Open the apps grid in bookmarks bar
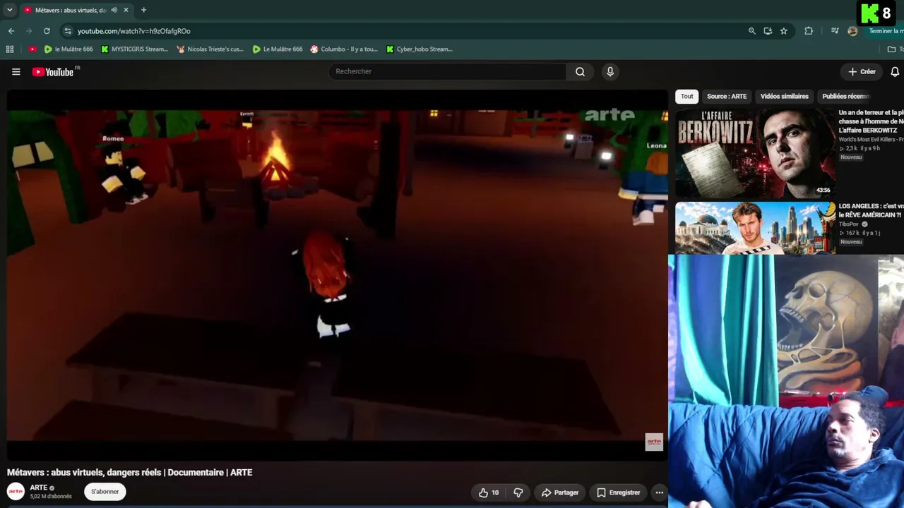The height and width of the screenshot is (508, 904). [x=10, y=49]
